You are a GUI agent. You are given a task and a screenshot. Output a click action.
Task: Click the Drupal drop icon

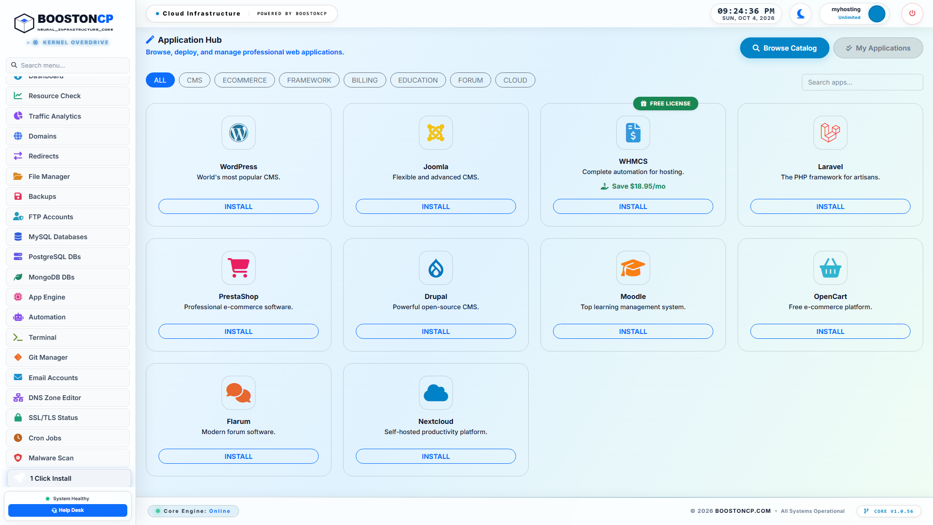tap(436, 268)
